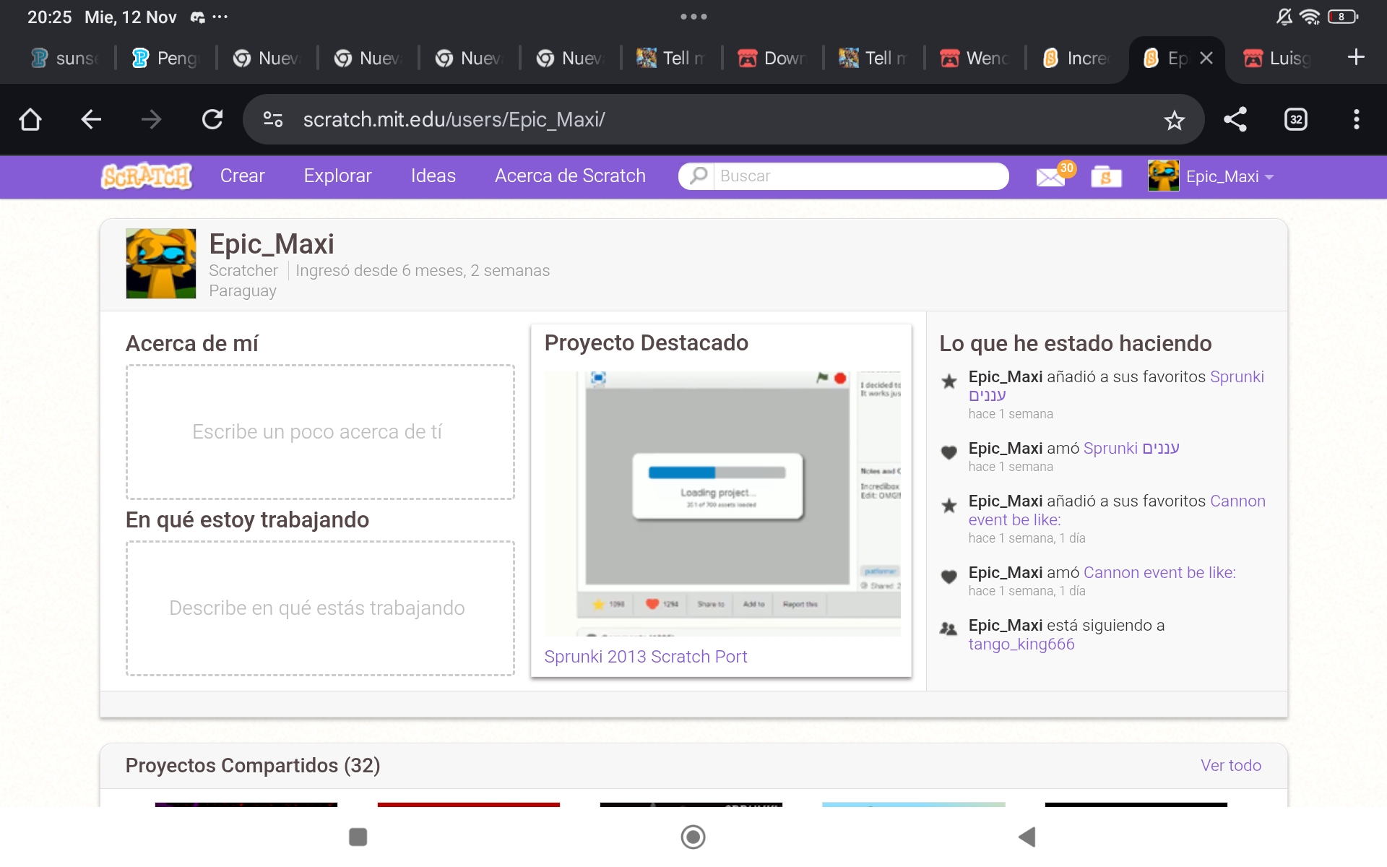Image resolution: width=1387 pixels, height=867 pixels.
Task: Go to the browser home page
Action: click(x=30, y=120)
